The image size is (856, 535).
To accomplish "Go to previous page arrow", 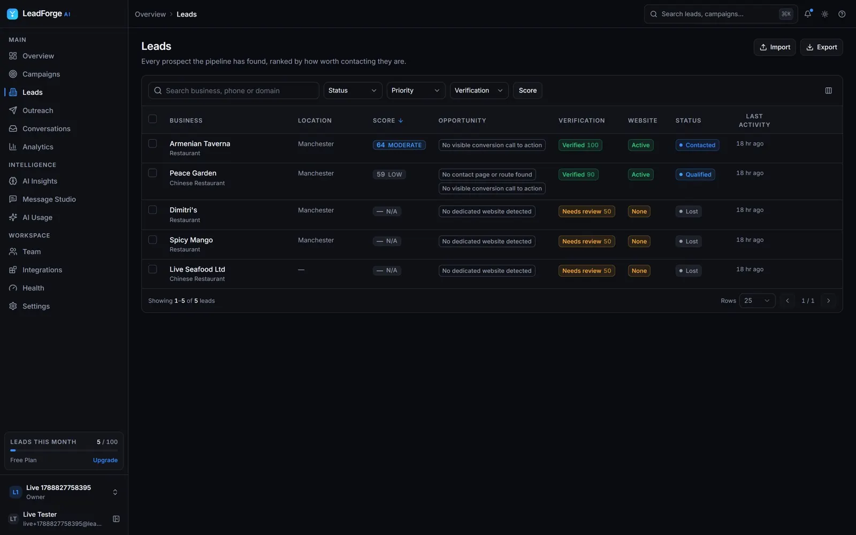I will (788, 301).
